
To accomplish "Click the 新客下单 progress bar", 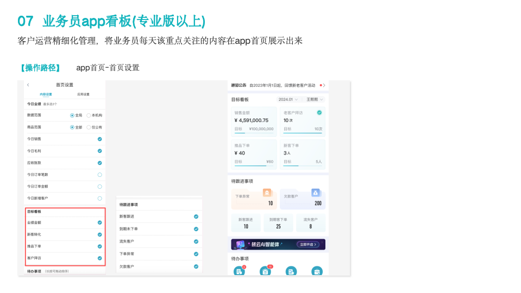I will click(x=303, y=165).
